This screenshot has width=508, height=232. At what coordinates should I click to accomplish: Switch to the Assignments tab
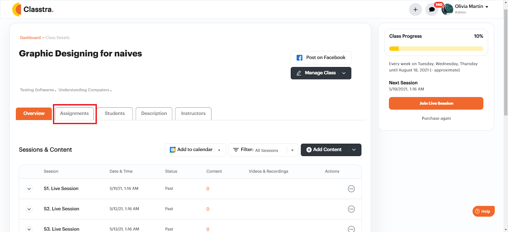coord(74,114)
